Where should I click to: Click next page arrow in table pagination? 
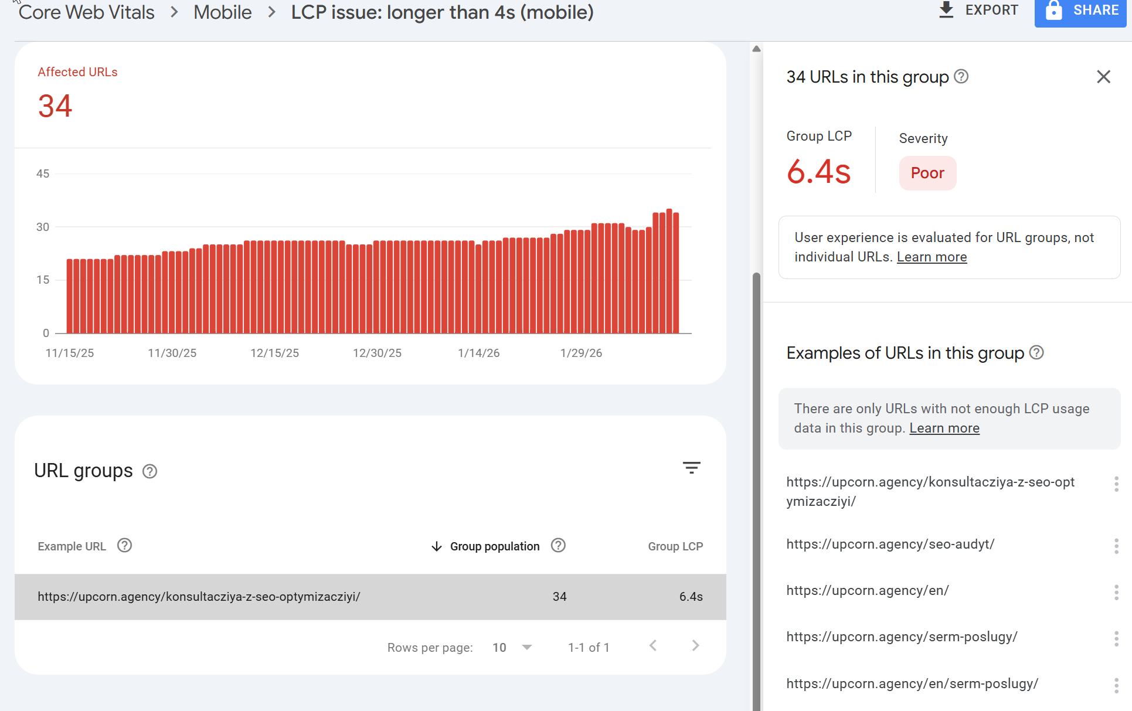coord(695,645)
